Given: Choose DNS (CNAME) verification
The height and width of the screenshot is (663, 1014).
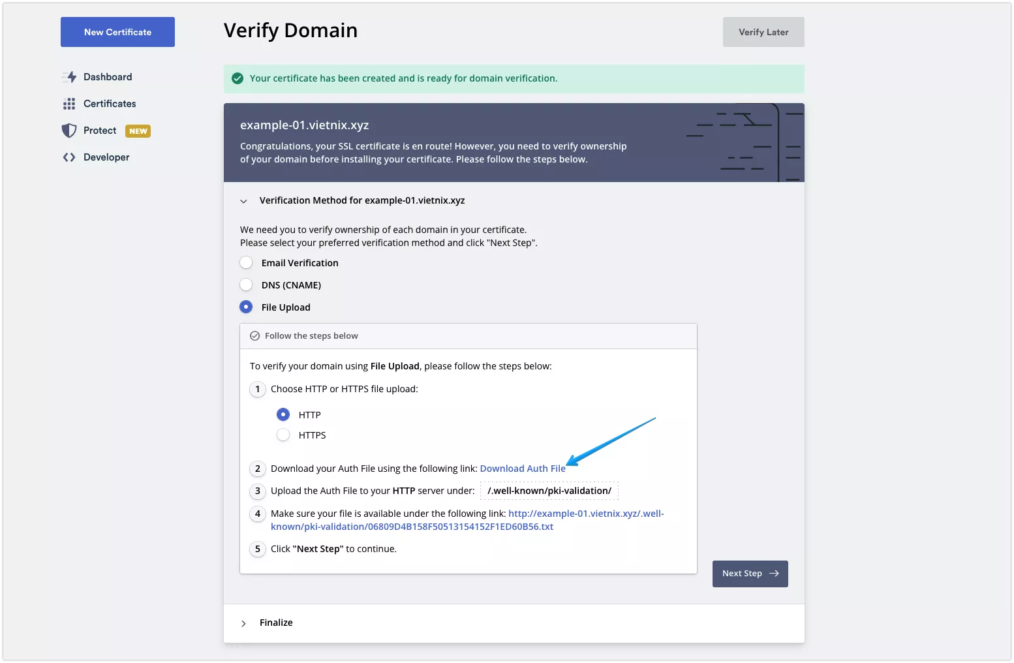Looking at the screenshot, I should (x=246, y=285).
